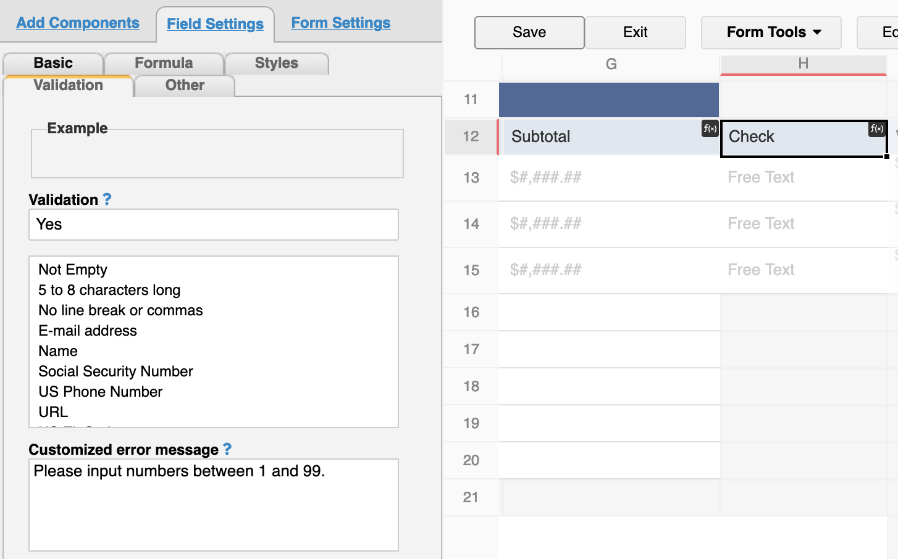Click the Exit button

click(636, 32)
